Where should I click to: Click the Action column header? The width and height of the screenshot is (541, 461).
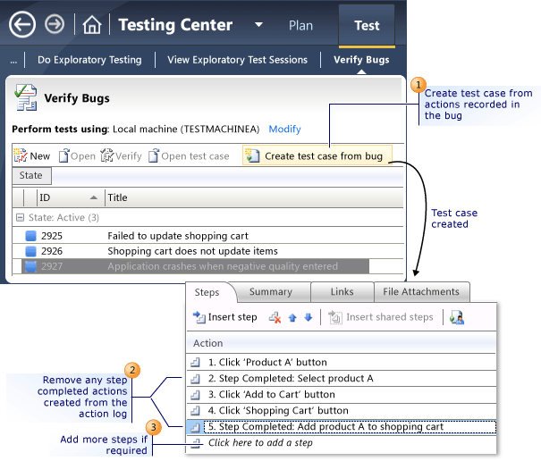tap(342, 343)
